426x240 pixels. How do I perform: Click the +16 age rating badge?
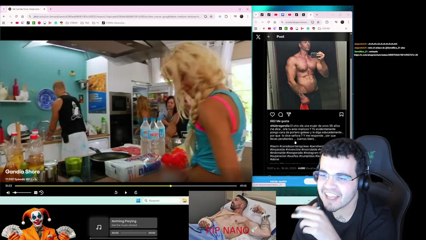pos(35,179)
